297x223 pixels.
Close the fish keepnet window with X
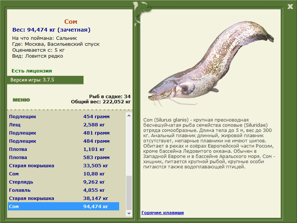tap(290, 7)
